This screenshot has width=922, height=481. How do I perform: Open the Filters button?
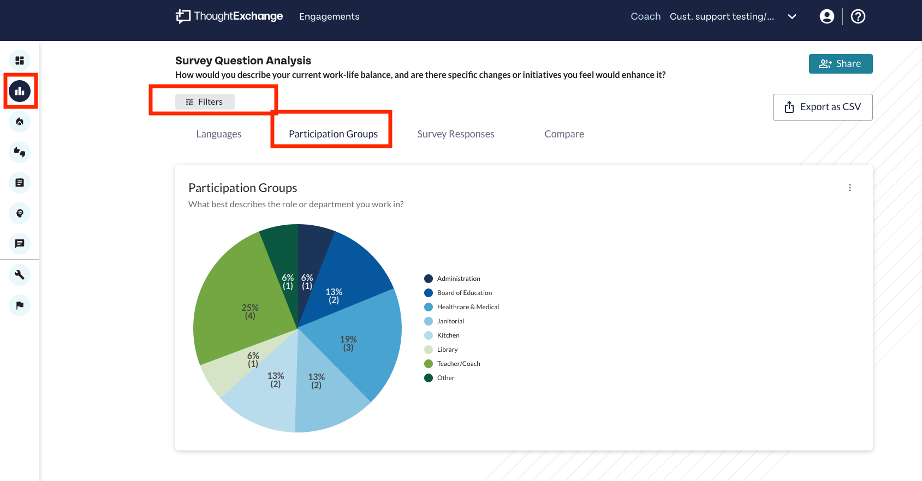pos(205,102)
